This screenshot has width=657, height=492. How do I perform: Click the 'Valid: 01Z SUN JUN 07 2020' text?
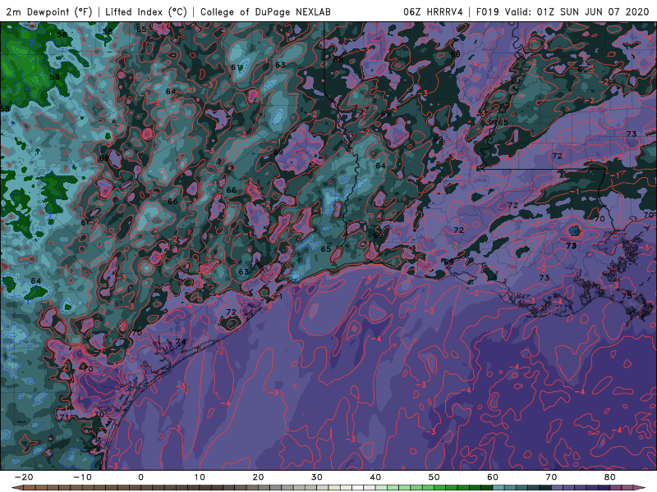[577, 11]
